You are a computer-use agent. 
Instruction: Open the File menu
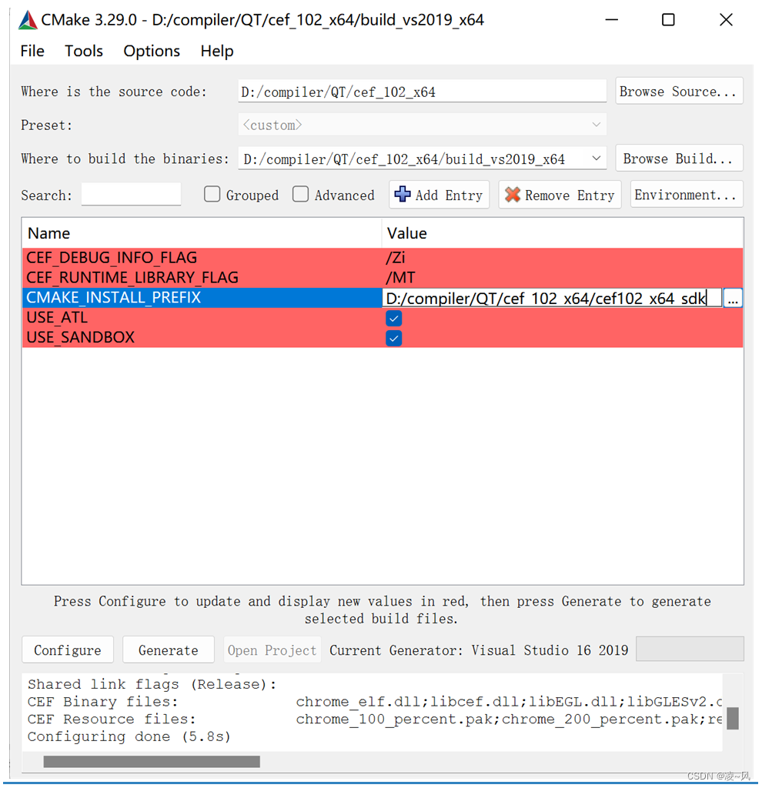click(x=32, y=51)
